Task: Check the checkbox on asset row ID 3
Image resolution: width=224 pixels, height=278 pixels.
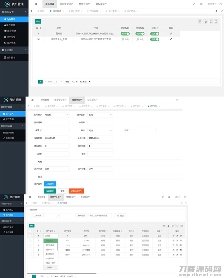Action: pos(31,246)
